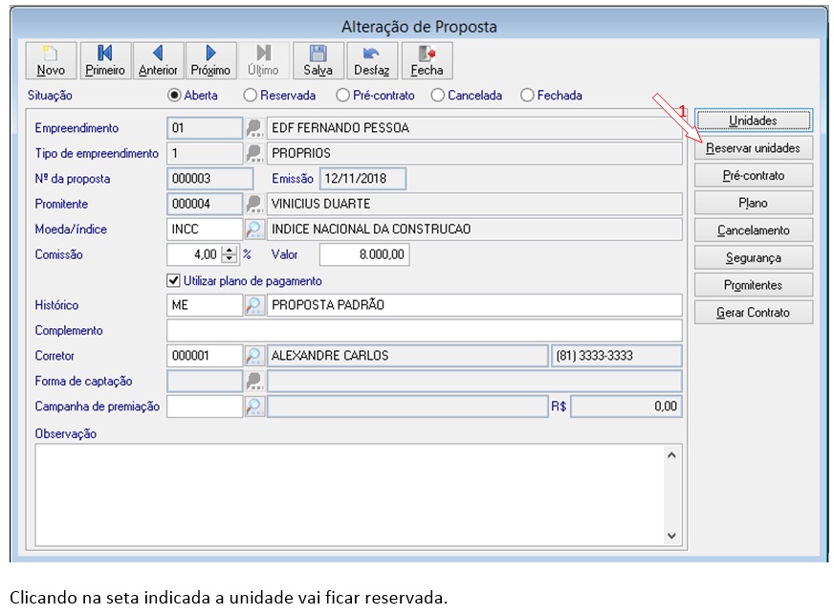Click into the Complemento text field
Image resolution: width=834 pixels, height=615 pixels.
tap(424, 330)
